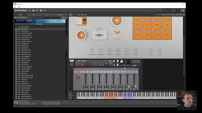This screenshot has height=113, width=202.
Task: Click the panic exclamation mark button
Action: [x=178, y=10]
